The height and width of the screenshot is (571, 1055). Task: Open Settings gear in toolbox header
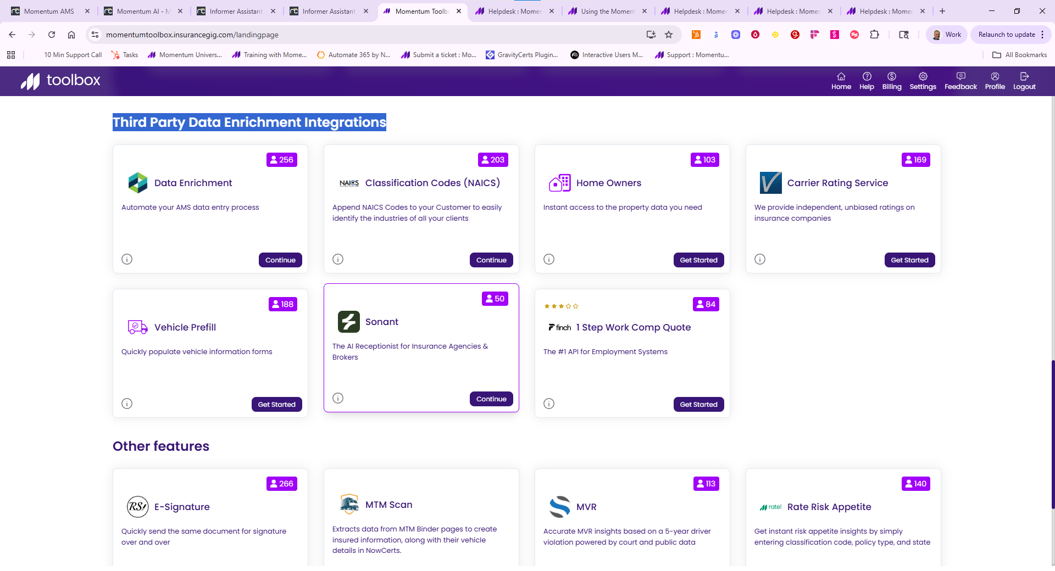(x=923, y=81)
